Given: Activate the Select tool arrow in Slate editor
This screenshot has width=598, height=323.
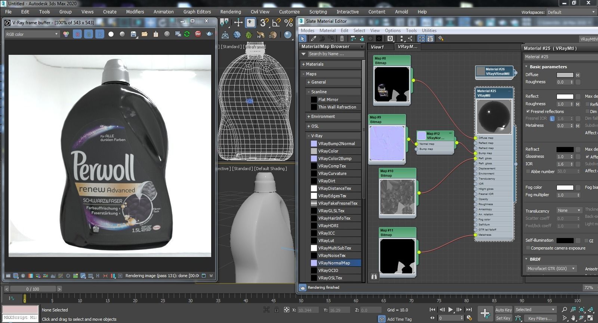Looking at the screenshot, I should tap(303, 38).
